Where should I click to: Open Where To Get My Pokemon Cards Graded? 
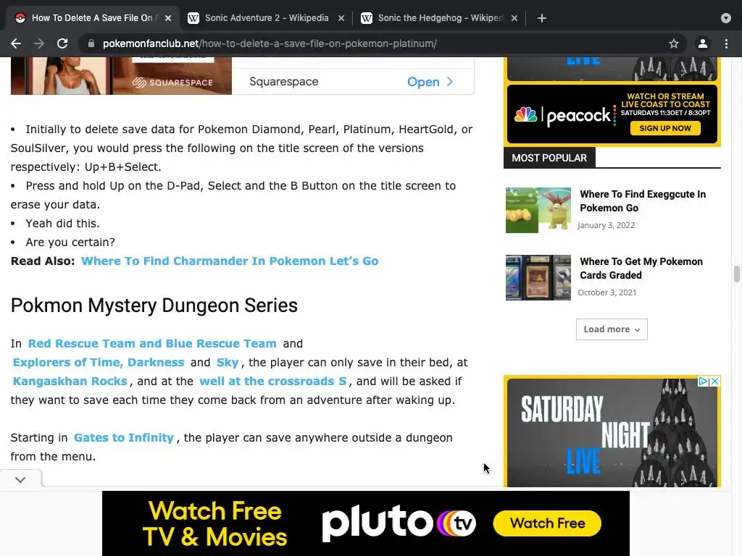coord(641,268)
